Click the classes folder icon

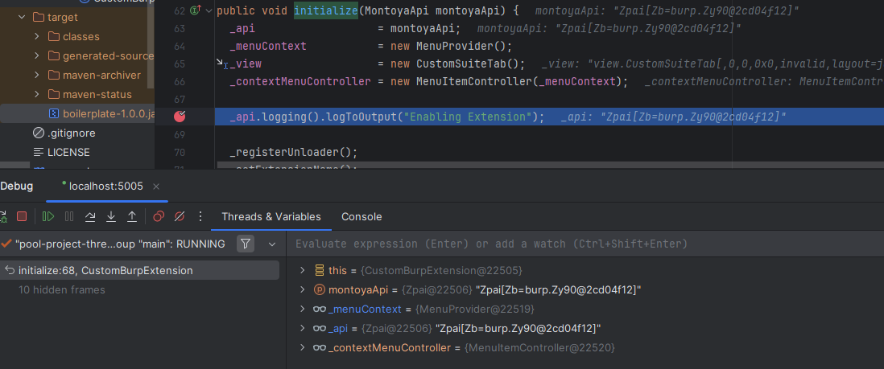(x=54, y=37)
